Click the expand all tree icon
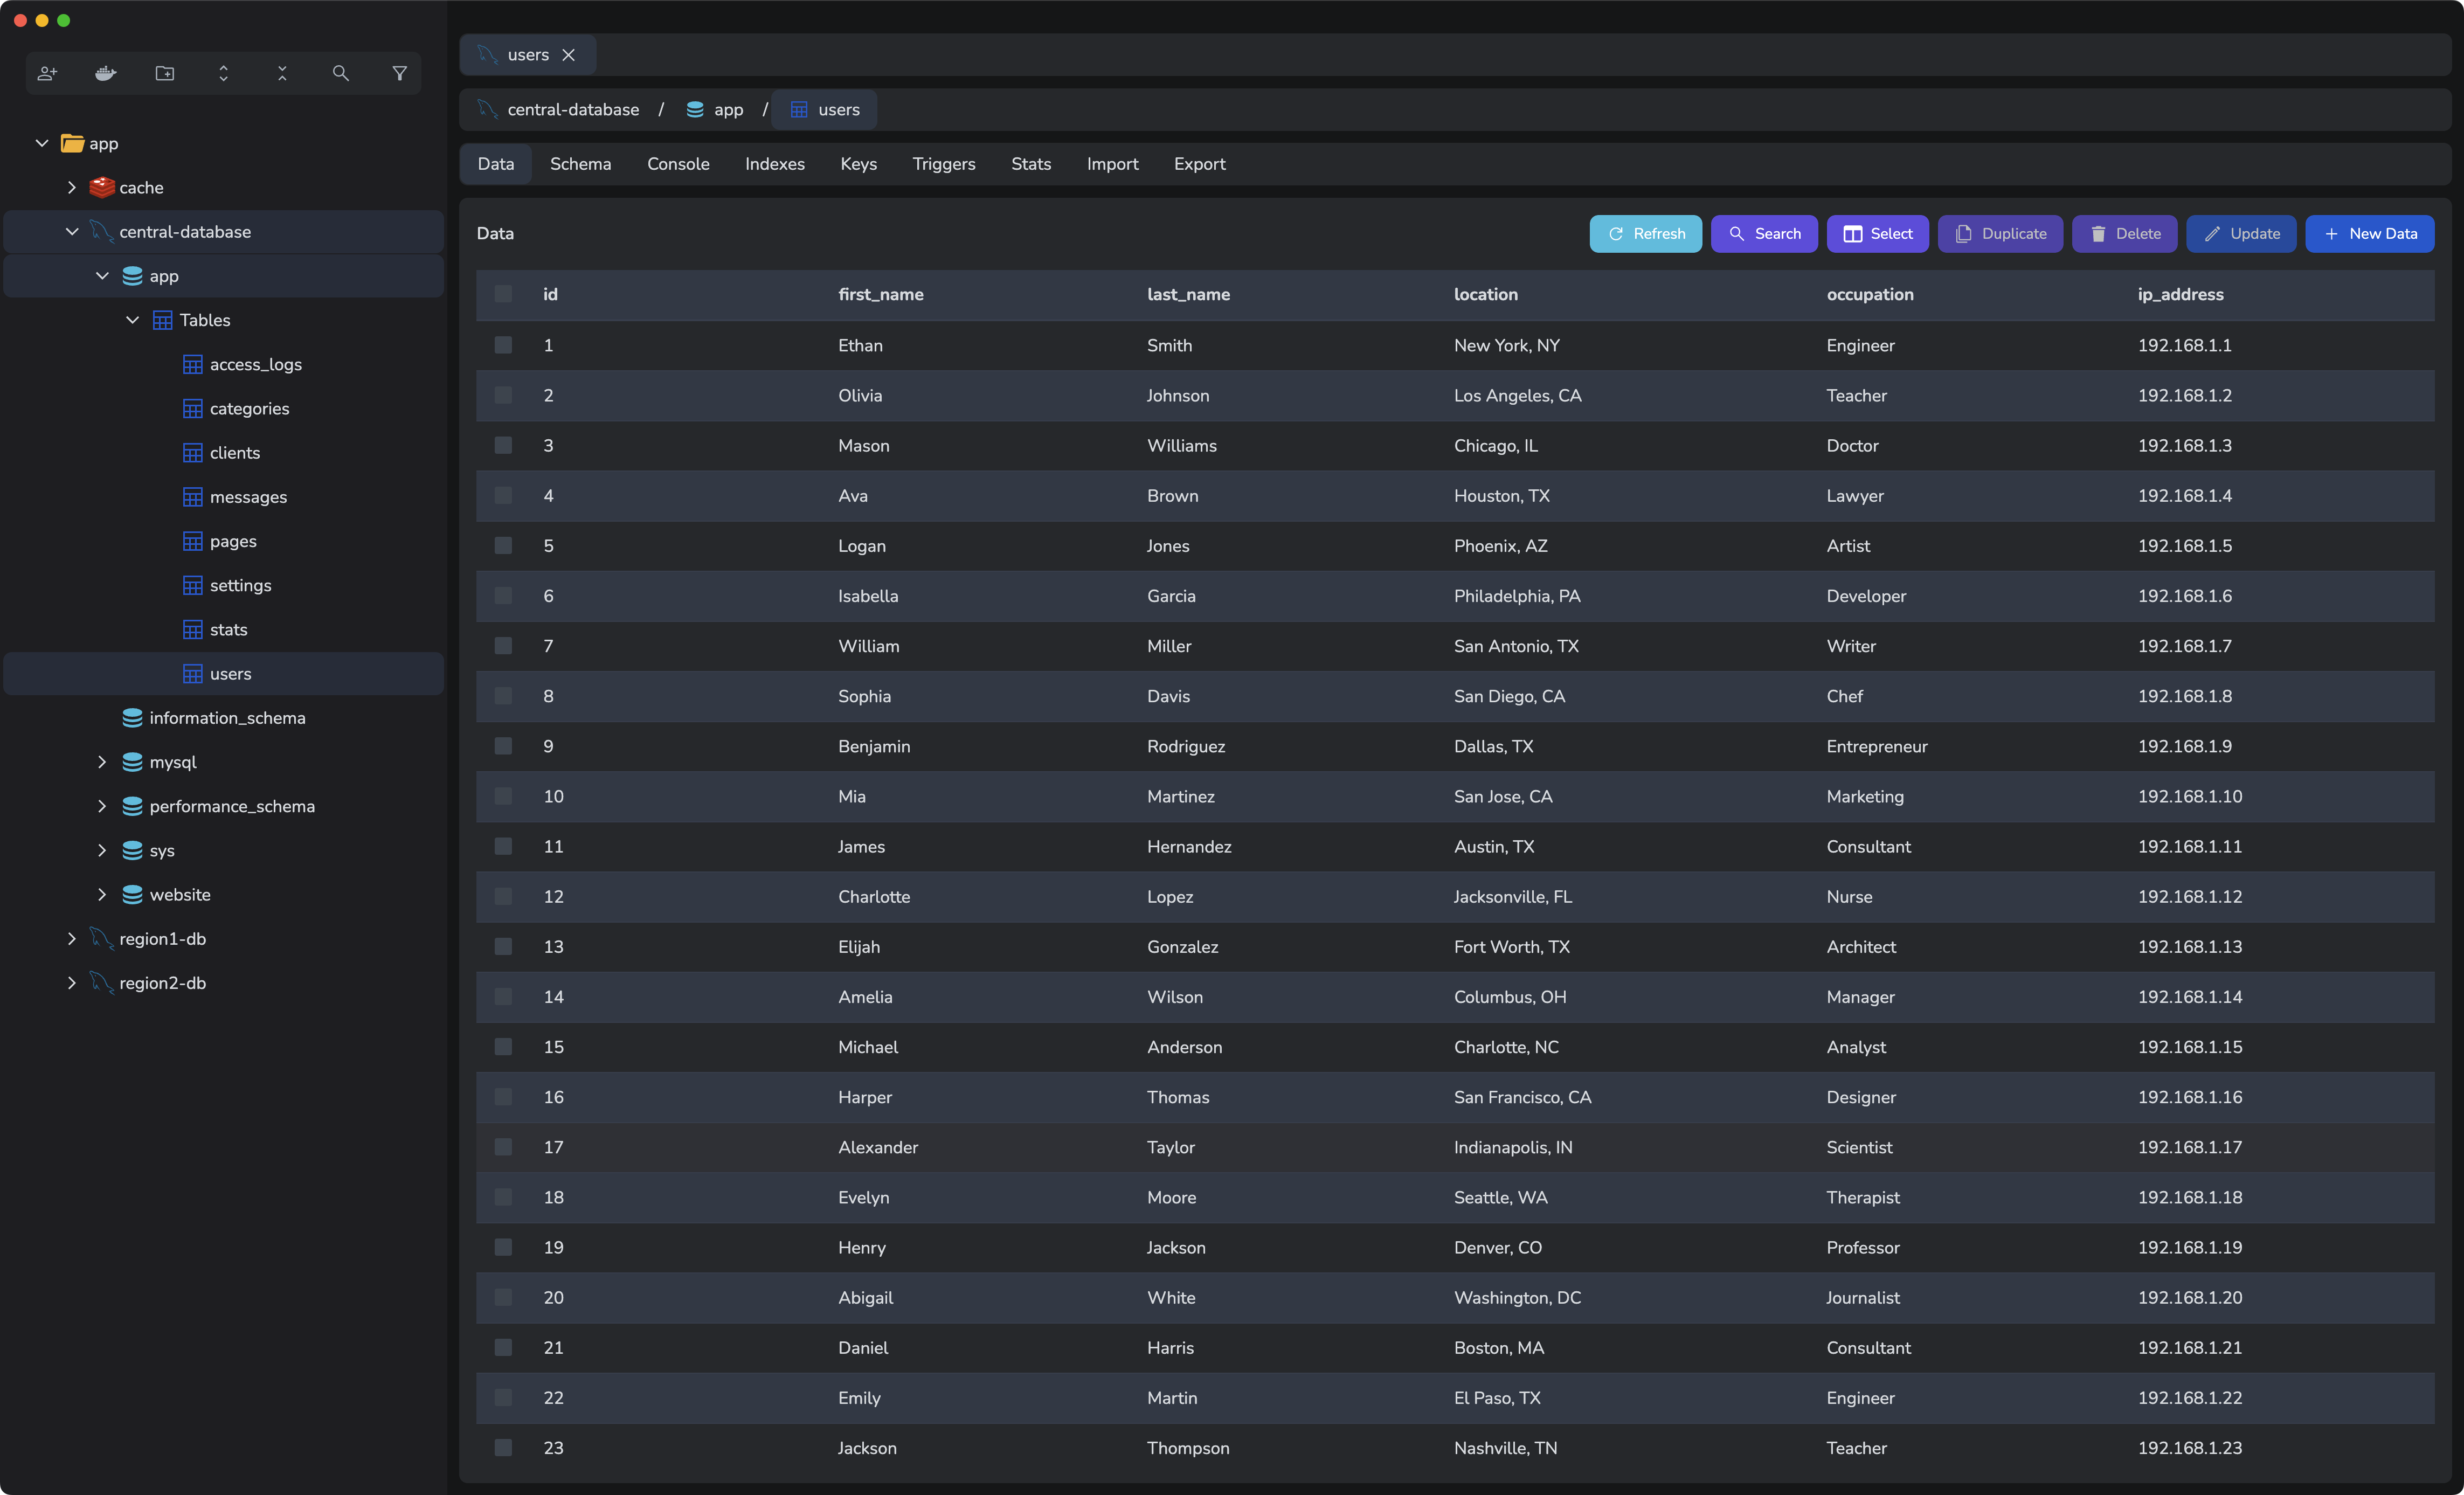The height and width of the screenshot is (1495, 2464). (223, 73)
